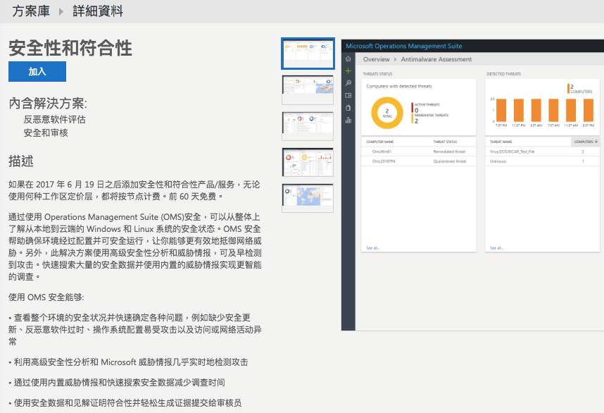Click COMPUTERS column sort arrow

[596, 142]
